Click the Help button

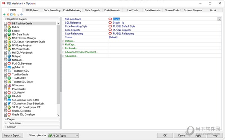[x=215, y=135]
